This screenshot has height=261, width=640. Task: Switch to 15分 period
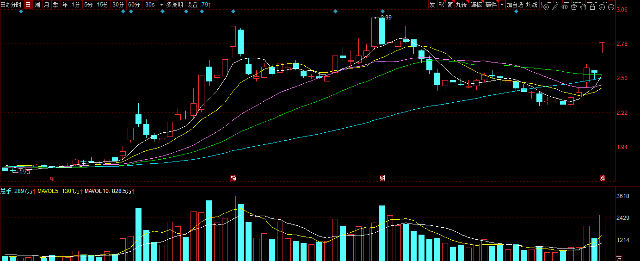click(x=103, y=5)
